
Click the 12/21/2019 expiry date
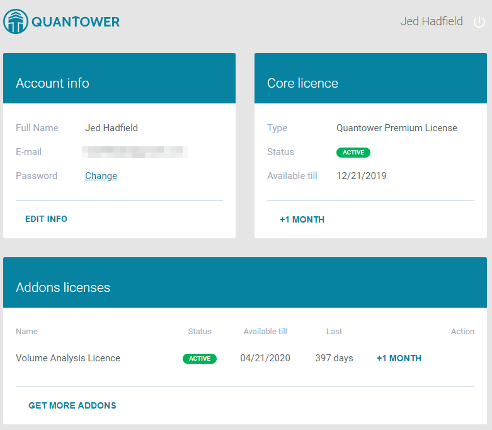pos(361,176)
